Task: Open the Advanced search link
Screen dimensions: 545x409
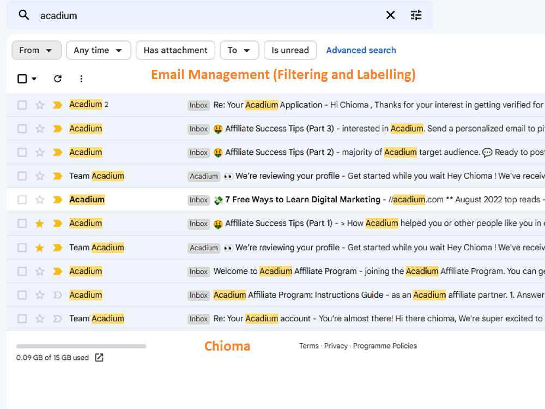Action: tap(361, 50)
